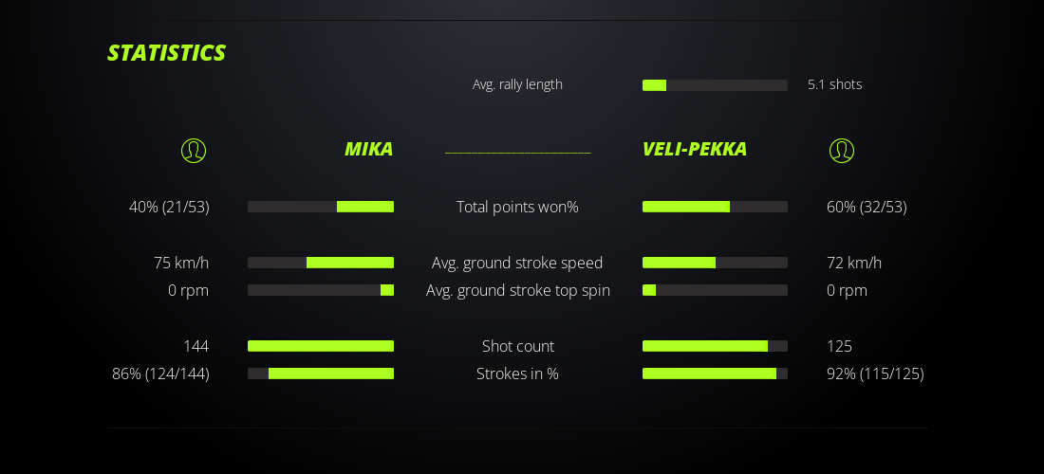Click the 'Total points won%' label
The image size is (1044, 474).
(x=517, y=207)
